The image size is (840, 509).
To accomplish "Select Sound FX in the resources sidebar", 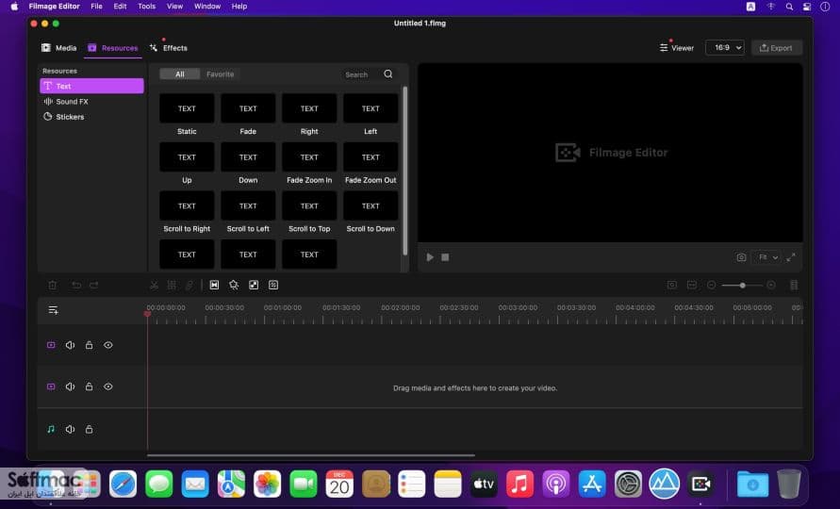I will tap(91, 101).
